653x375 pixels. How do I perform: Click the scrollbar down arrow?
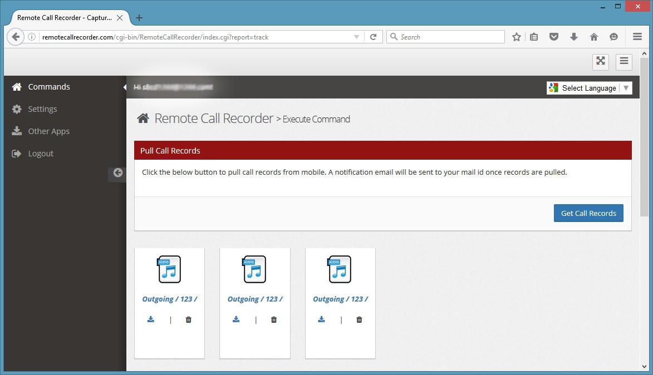pos(644,367)
